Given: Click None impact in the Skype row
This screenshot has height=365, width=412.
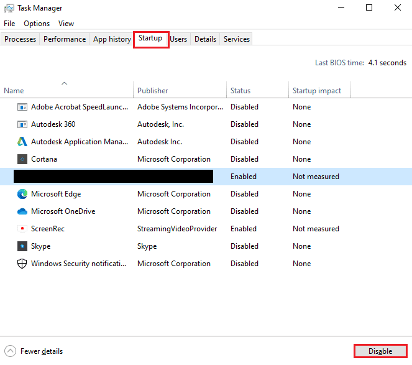Looking at the screenshot, I should (x=301, y=246).
